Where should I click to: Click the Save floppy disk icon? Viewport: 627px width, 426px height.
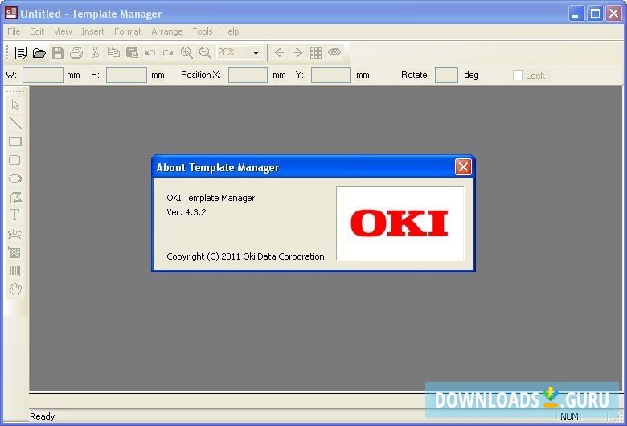58,52
